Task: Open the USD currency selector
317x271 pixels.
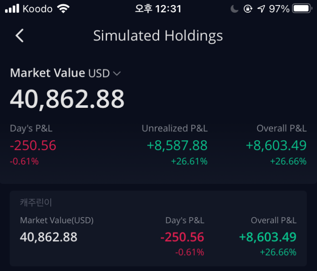Action: click(99, 73)
